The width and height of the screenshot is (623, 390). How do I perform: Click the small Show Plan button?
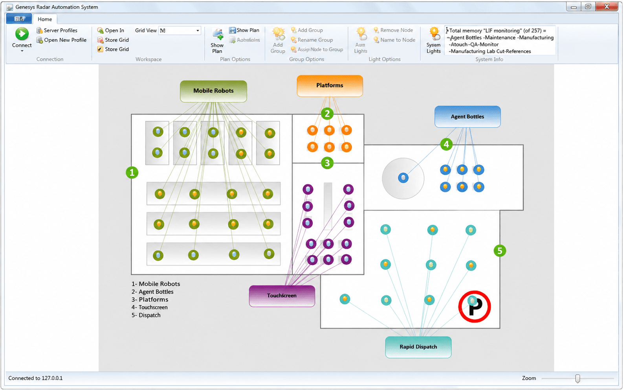tap(244, 30)
